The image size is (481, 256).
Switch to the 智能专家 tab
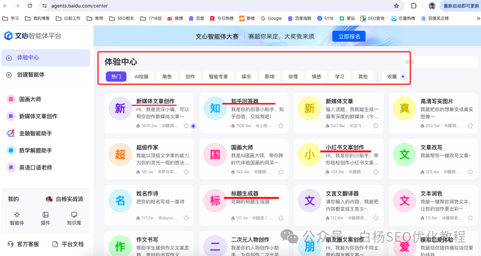[218, 76]
